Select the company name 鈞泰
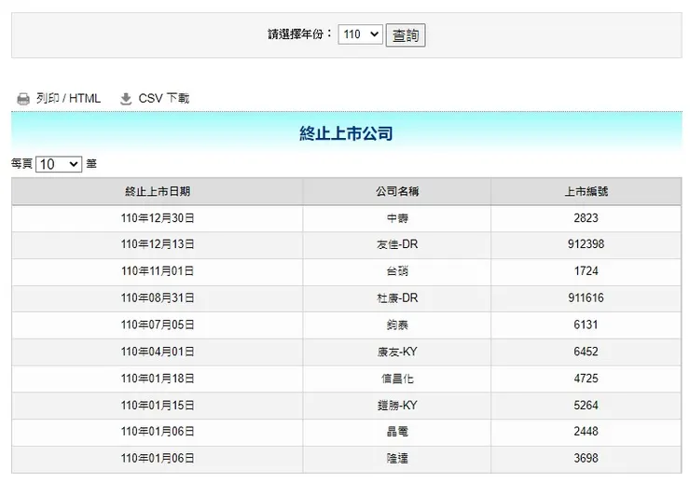The height and width of the screenshot is (497, 690). (x=397, y=324)
